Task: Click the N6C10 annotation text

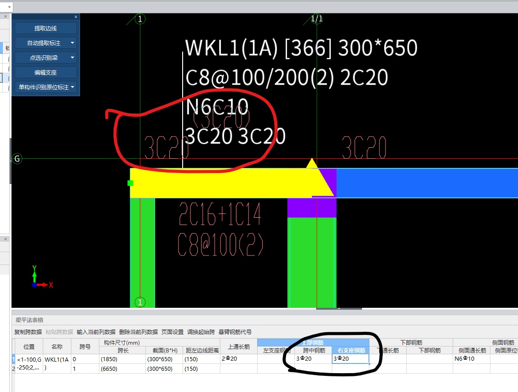Action: tap(217, 107)
